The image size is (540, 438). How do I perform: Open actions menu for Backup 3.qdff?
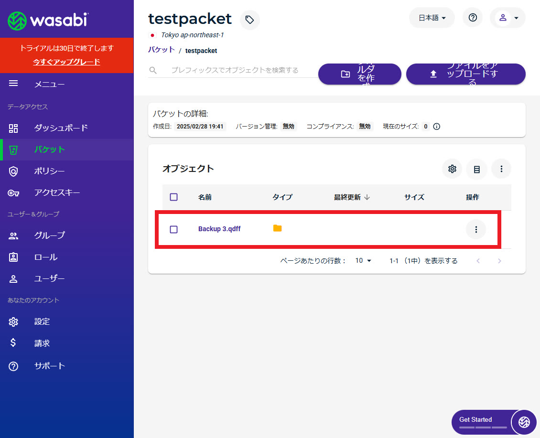click(476, 229)
